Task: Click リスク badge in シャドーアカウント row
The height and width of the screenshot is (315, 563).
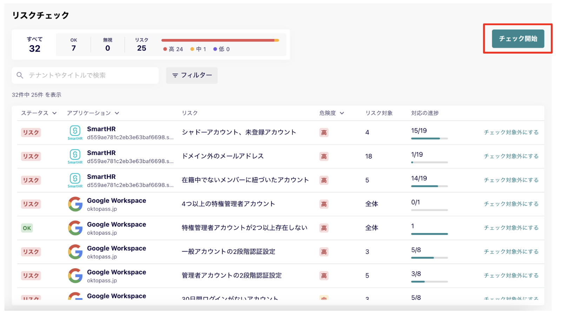Action: tap(31, 133)
